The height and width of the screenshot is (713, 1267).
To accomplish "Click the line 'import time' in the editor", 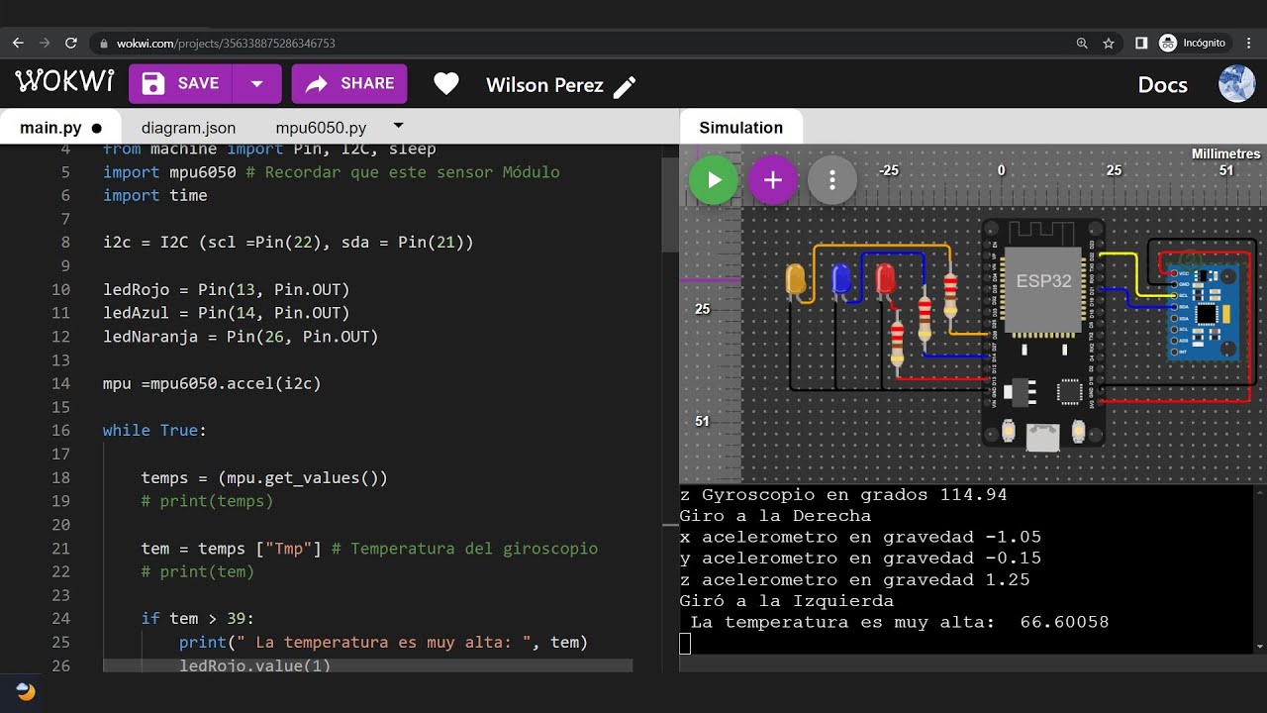I will click(x=154, y=195).
